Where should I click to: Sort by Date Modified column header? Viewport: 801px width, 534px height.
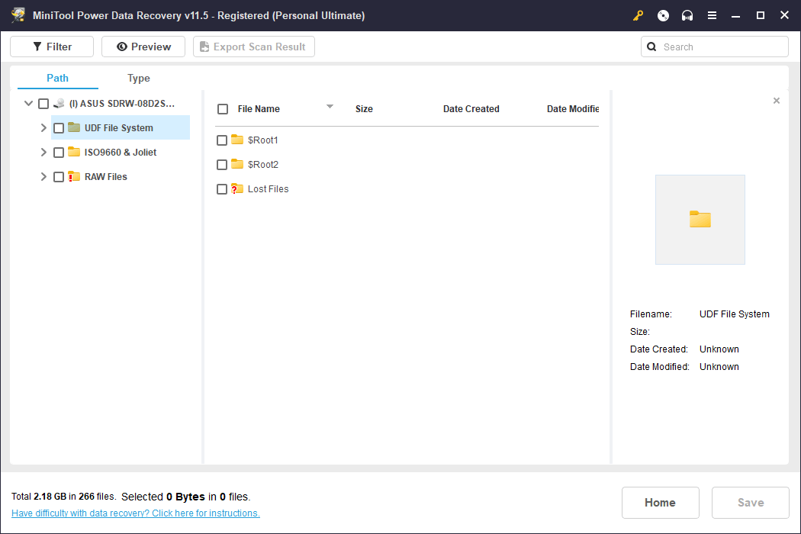tap(573, 109)
